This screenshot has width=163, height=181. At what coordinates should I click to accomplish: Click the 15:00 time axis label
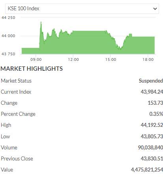(111, 60)
